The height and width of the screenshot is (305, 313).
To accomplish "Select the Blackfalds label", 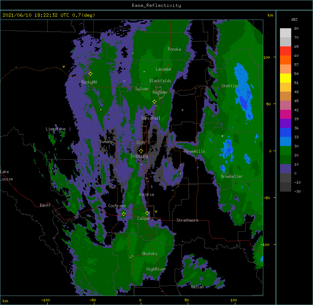I will (x=160, y=81).
